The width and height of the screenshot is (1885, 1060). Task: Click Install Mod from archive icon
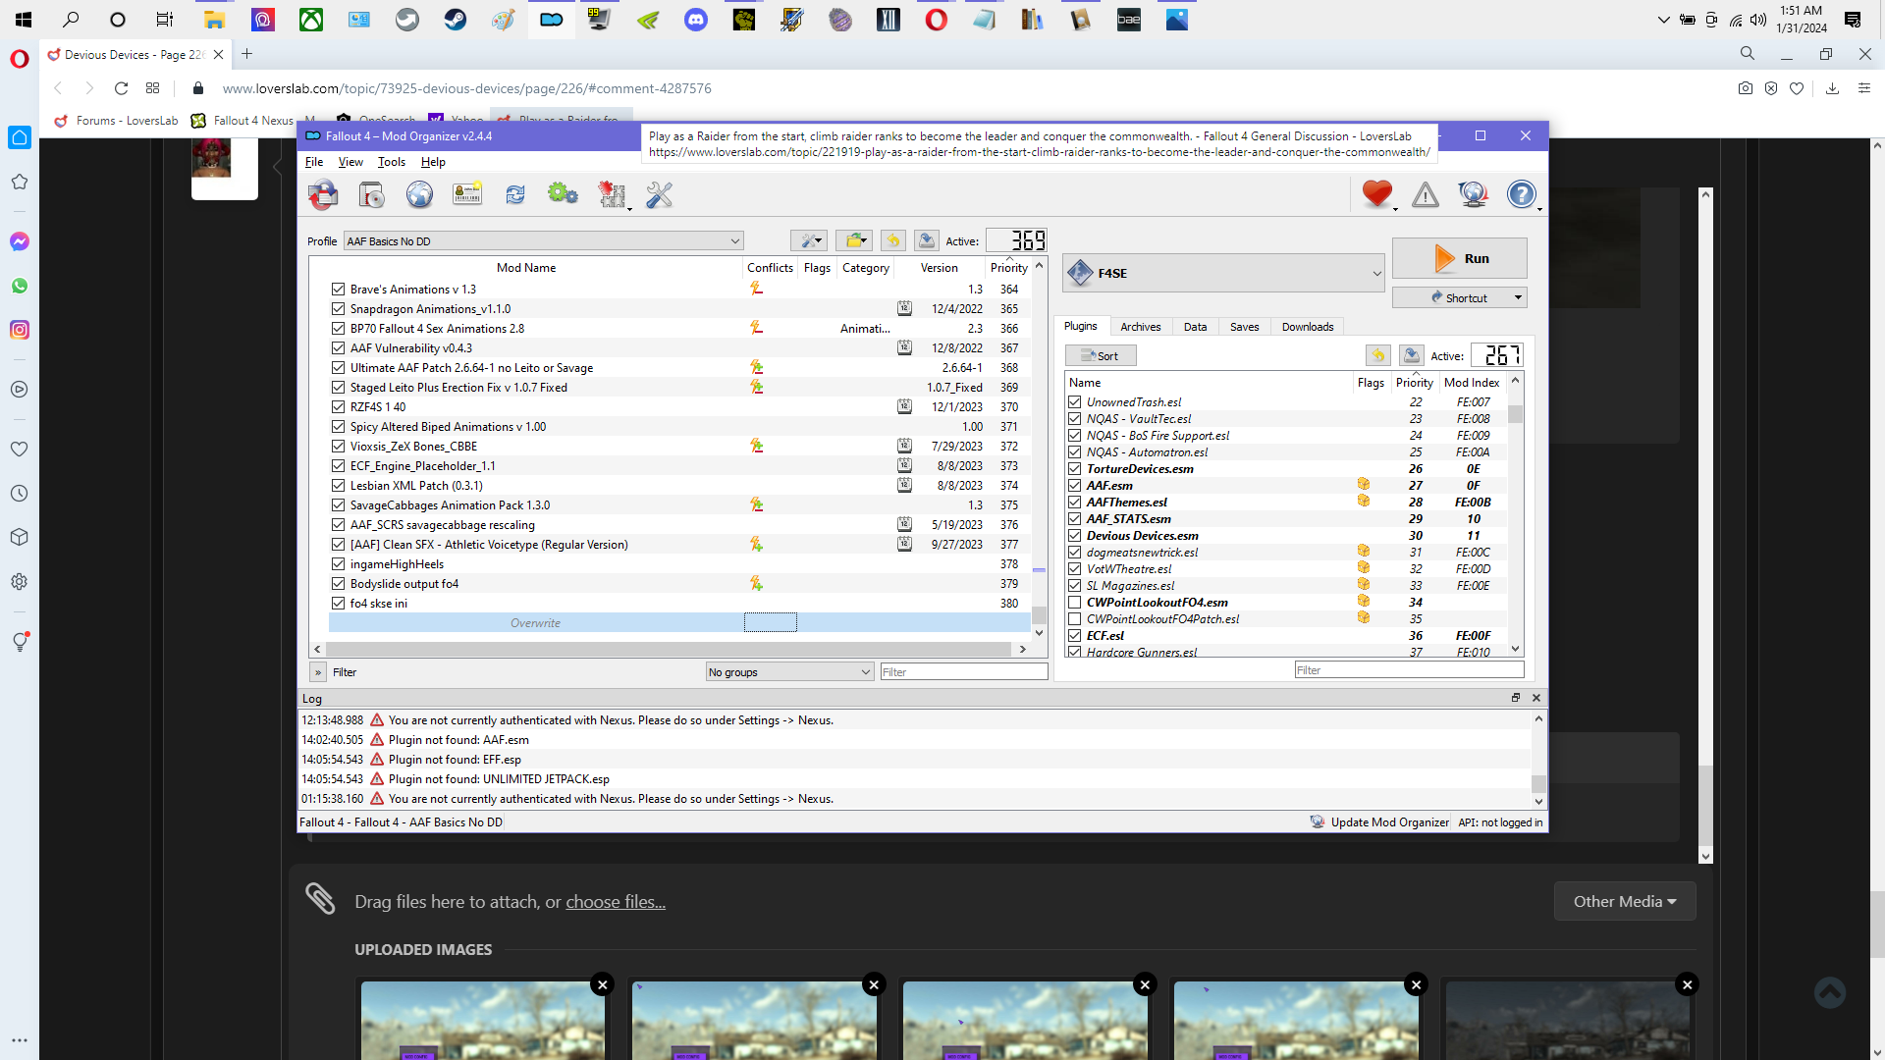pyautogui.click(x=371, y=194)
